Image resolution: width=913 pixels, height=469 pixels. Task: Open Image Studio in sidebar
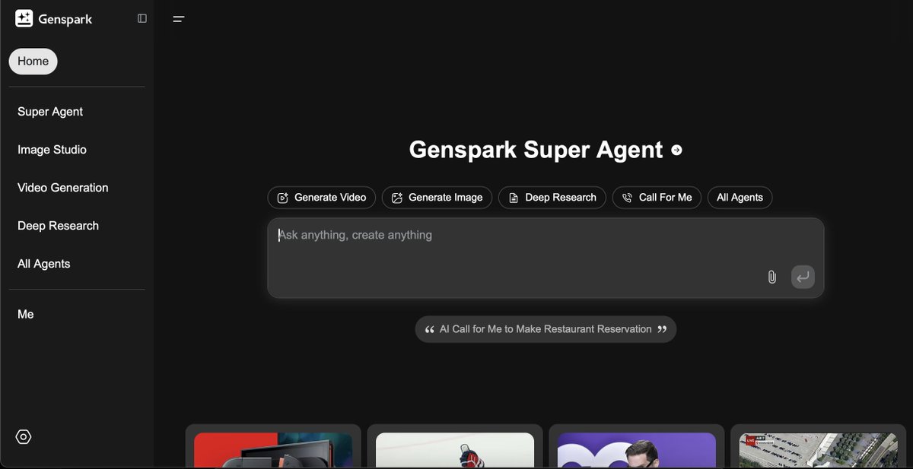tap(52, 150)
